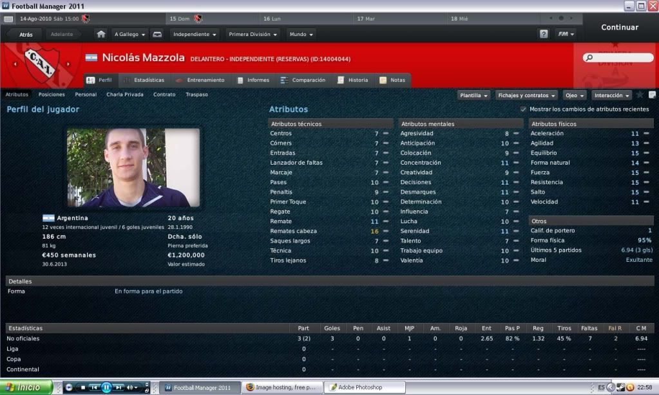Viewport: 659px width, 395px height.
Task: Add player to shortlist with the star icon
Action: 640,95
